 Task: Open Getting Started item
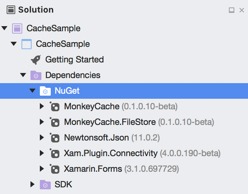point(75,60)
